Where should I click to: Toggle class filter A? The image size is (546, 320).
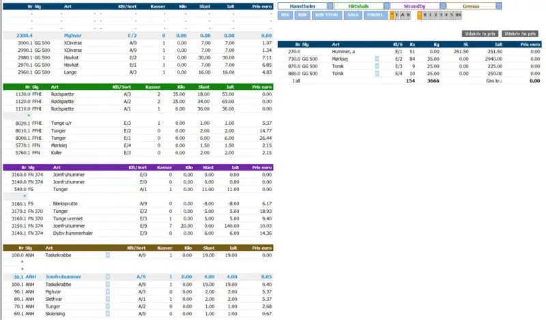point(403,15)
